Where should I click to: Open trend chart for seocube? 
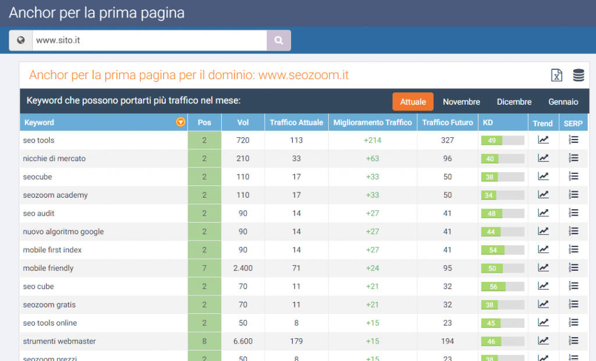[x=543, y=176]
